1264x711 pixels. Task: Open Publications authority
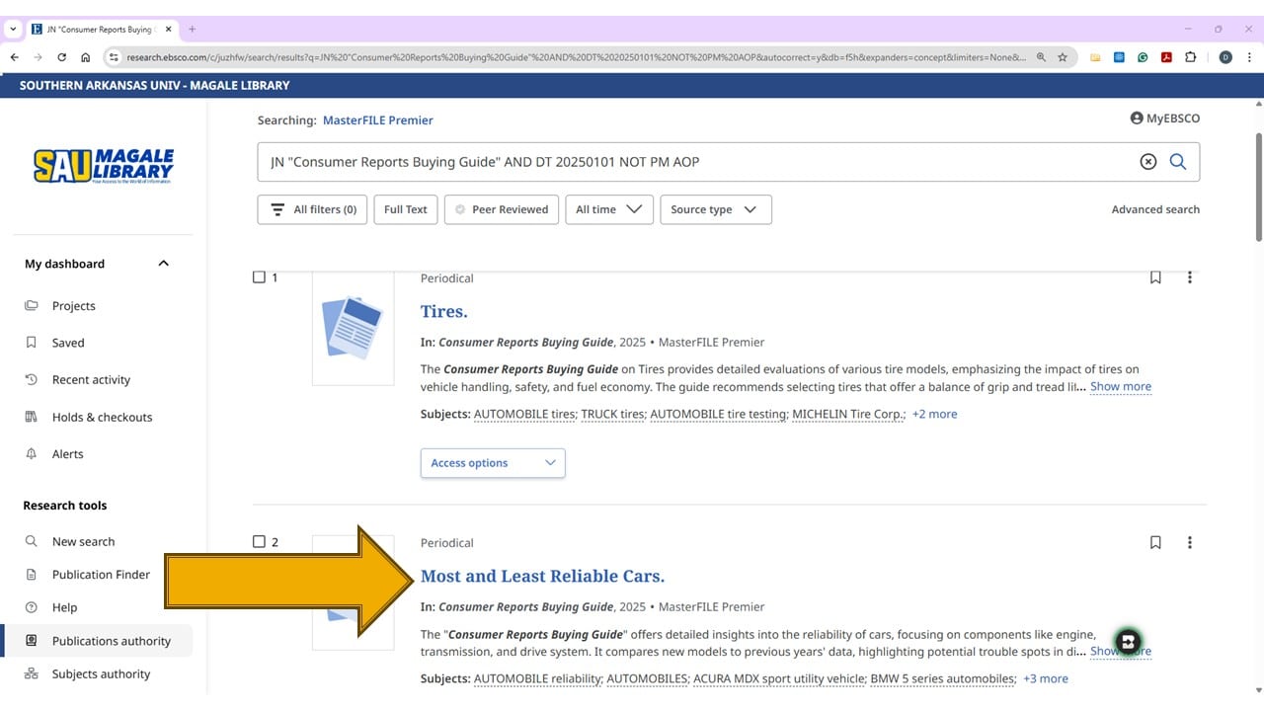pos(111,641)
